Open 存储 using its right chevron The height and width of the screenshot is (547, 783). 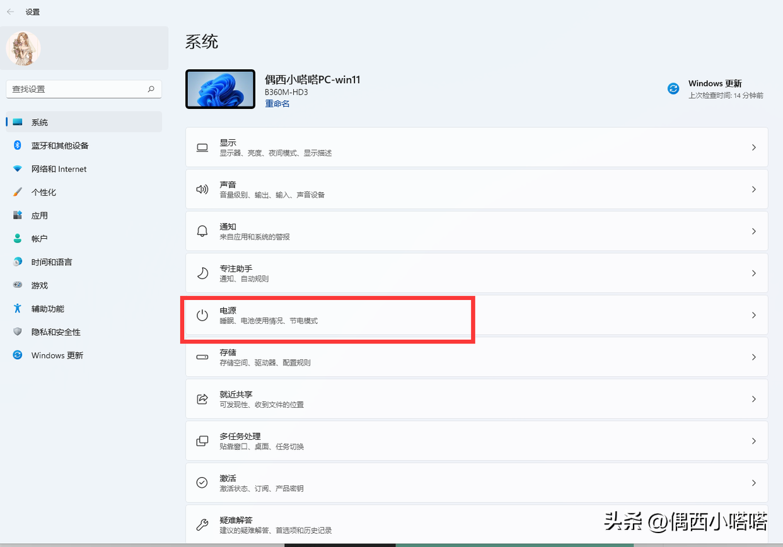click(754, 357)
